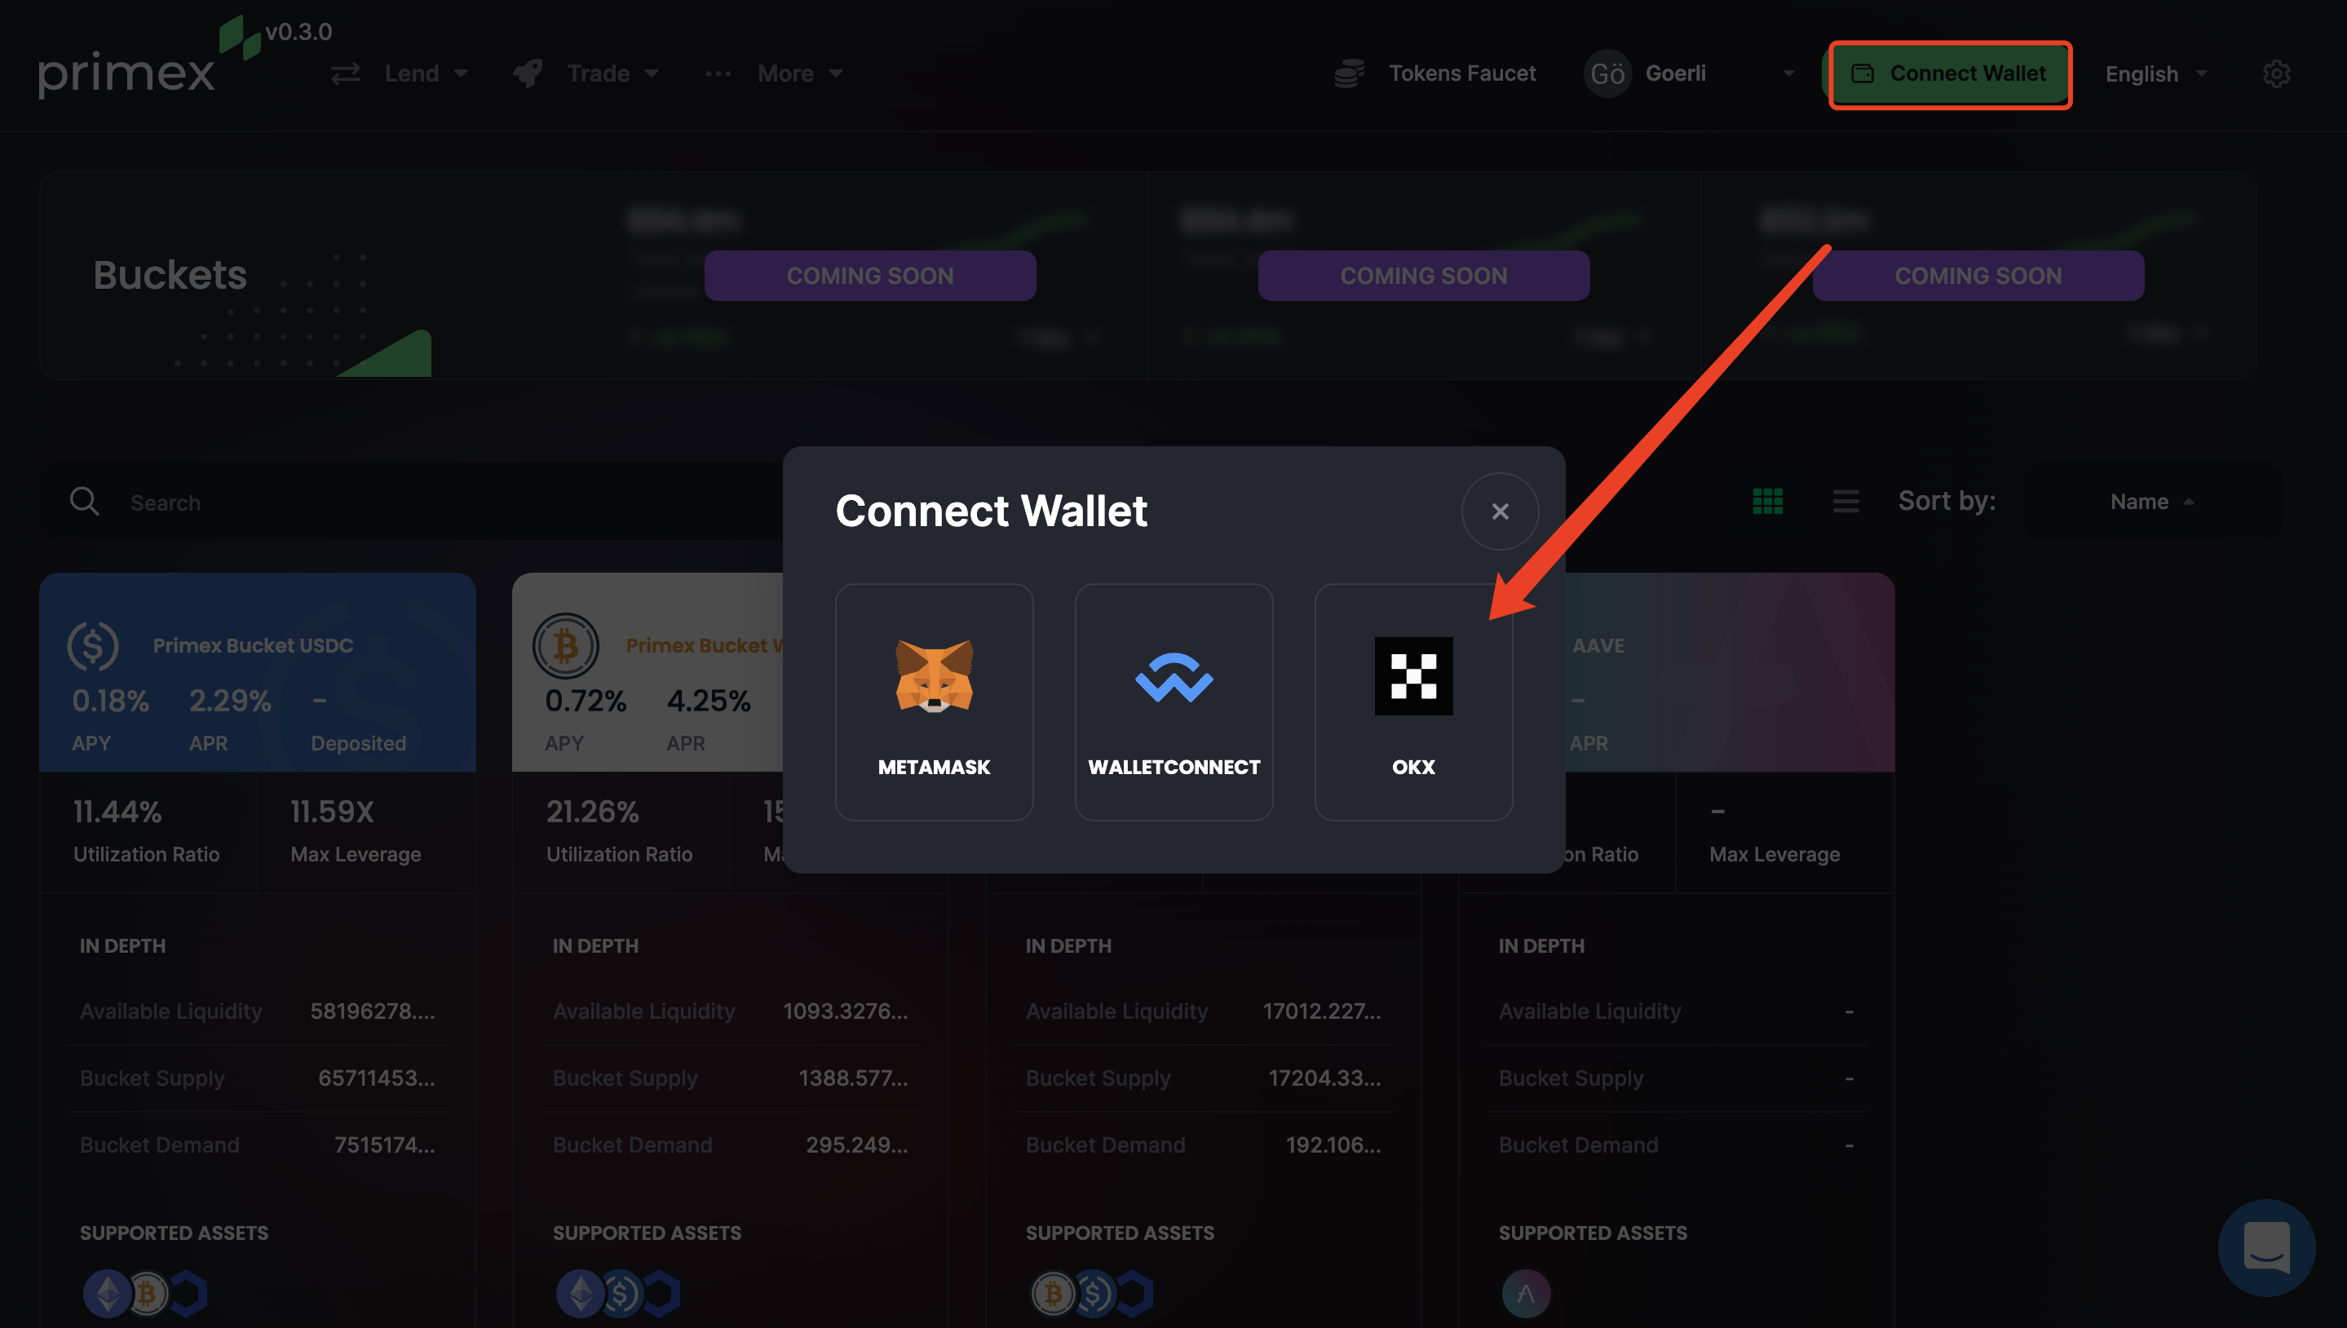2347x1328 pixels.
Task: Open the Primex Bucket USDC card
Action: coord(253,646)
